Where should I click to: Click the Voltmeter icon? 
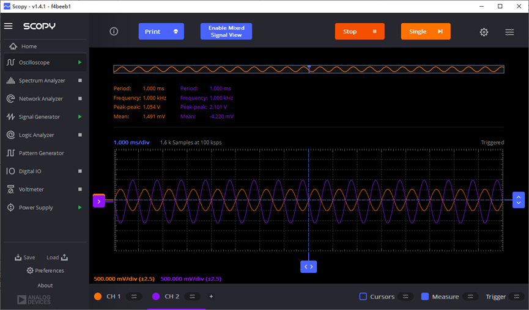11,189
